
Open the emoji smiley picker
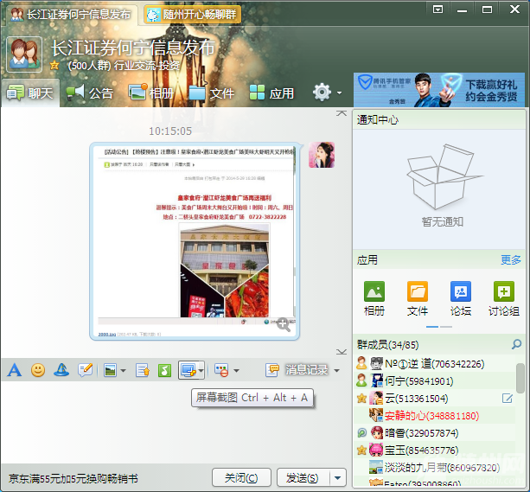coord(38,370)
